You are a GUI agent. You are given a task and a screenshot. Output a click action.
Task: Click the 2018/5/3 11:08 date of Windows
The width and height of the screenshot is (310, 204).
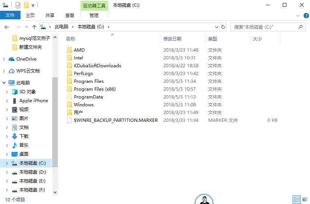pos(179,104)
